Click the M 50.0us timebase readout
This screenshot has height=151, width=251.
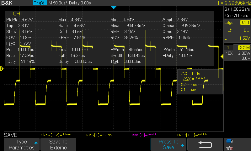(x=58, y=3)
